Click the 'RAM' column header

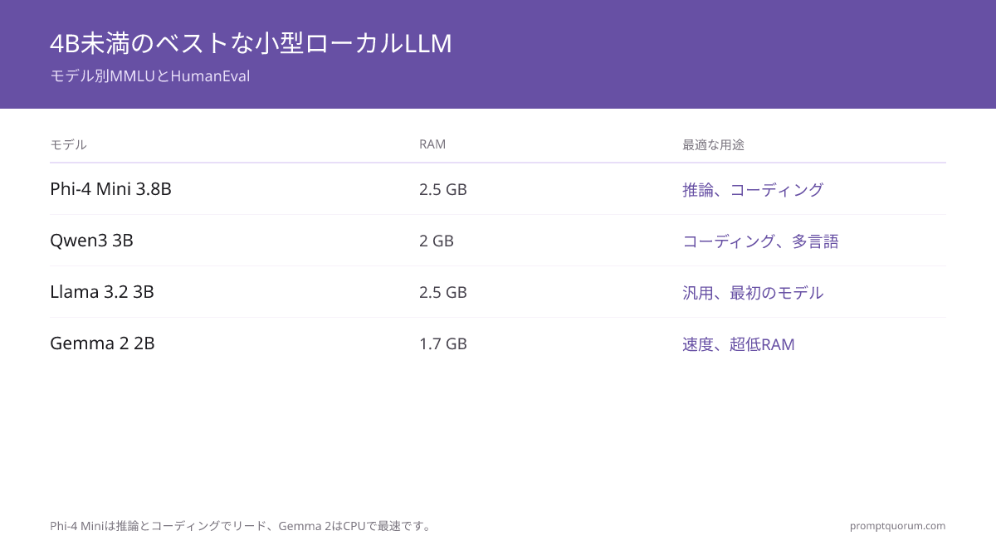point(432,144)
